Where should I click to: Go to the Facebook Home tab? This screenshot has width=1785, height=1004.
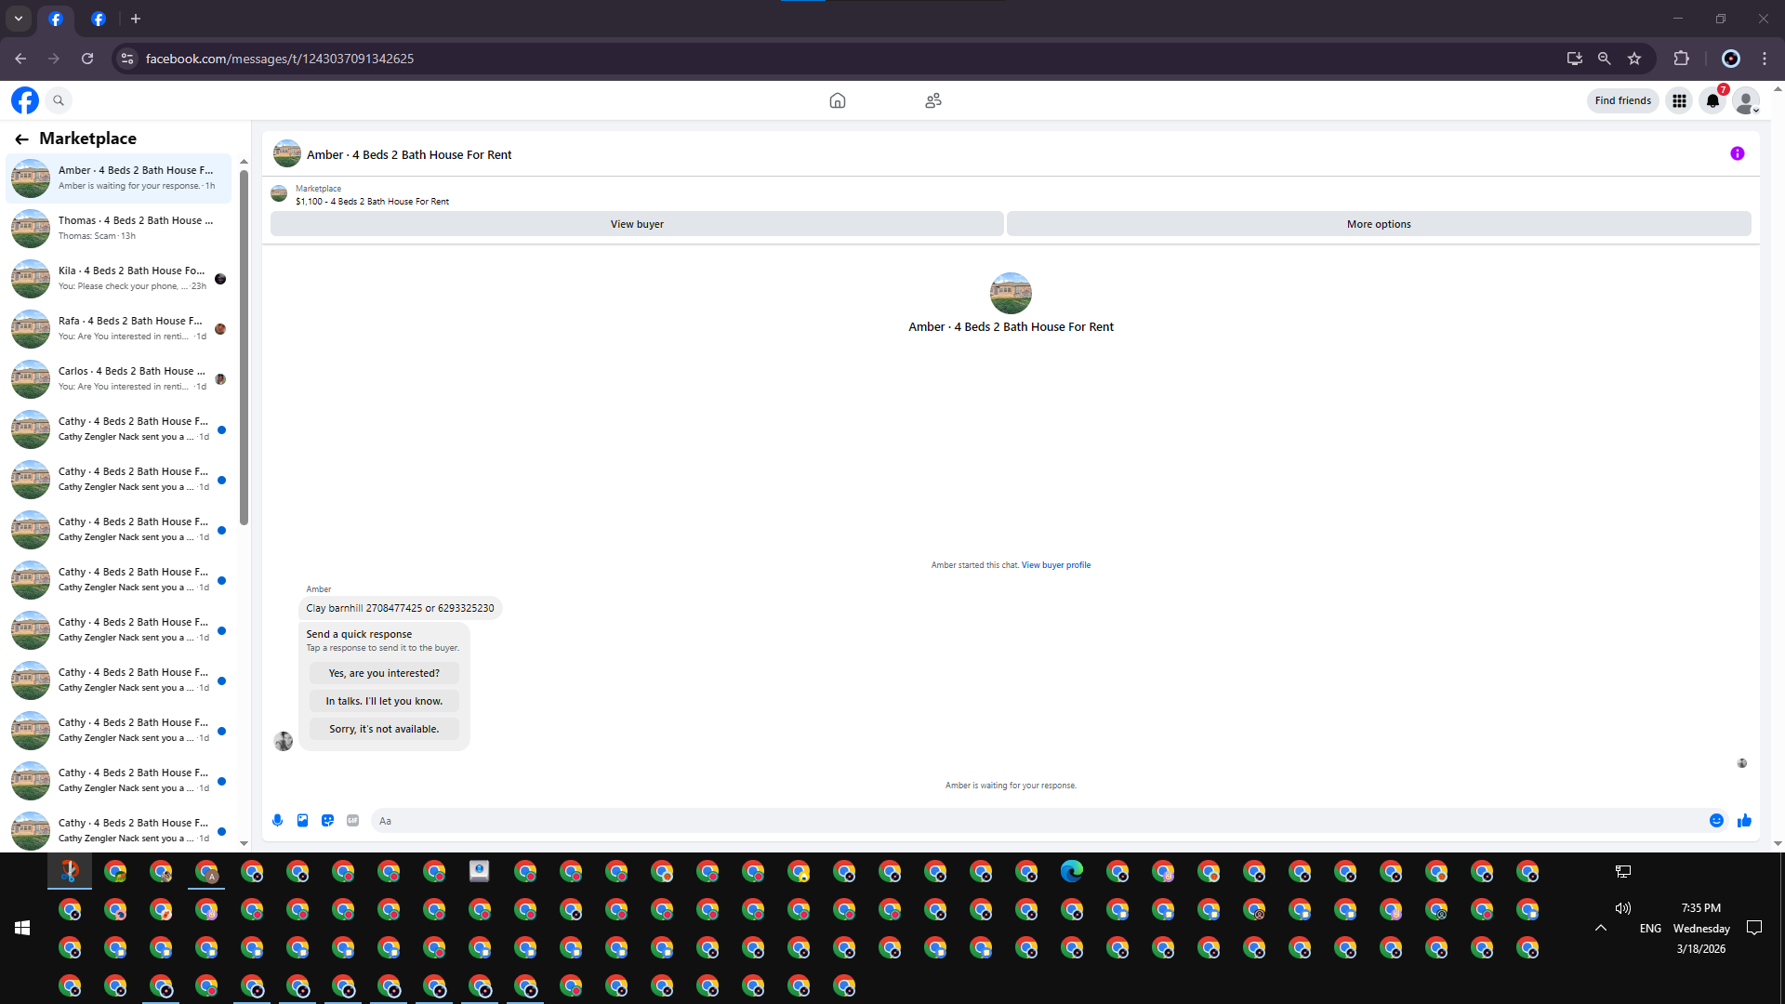(837, 100)
